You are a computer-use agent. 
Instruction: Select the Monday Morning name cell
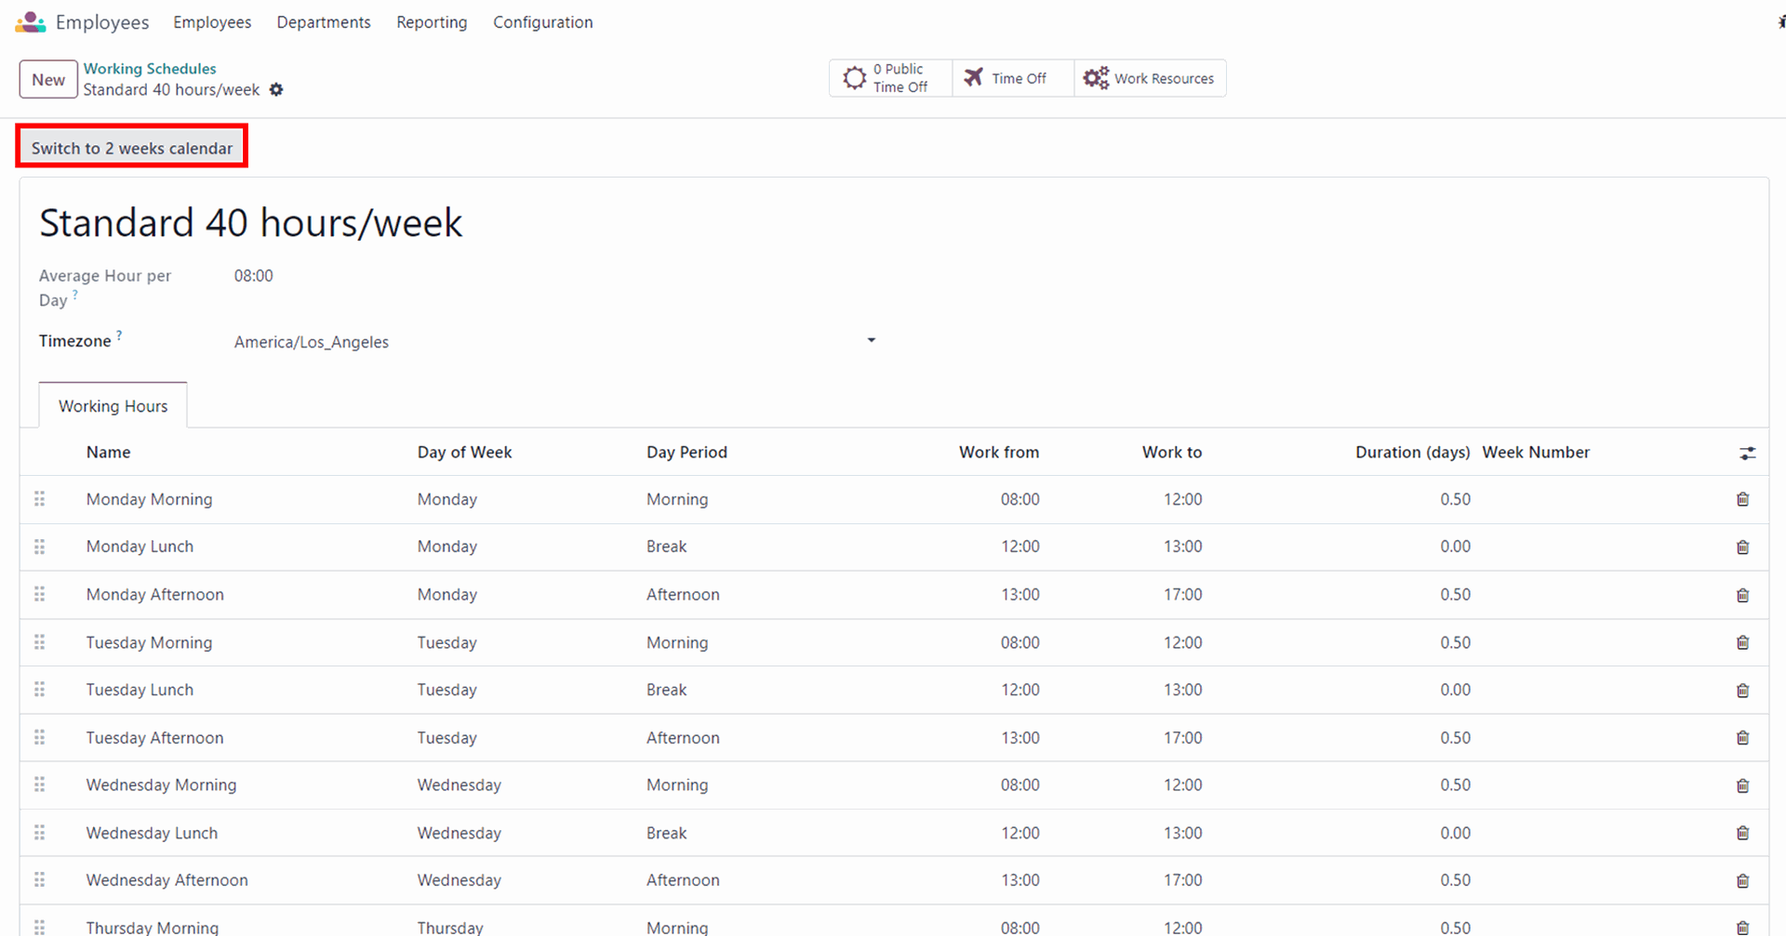149,499
